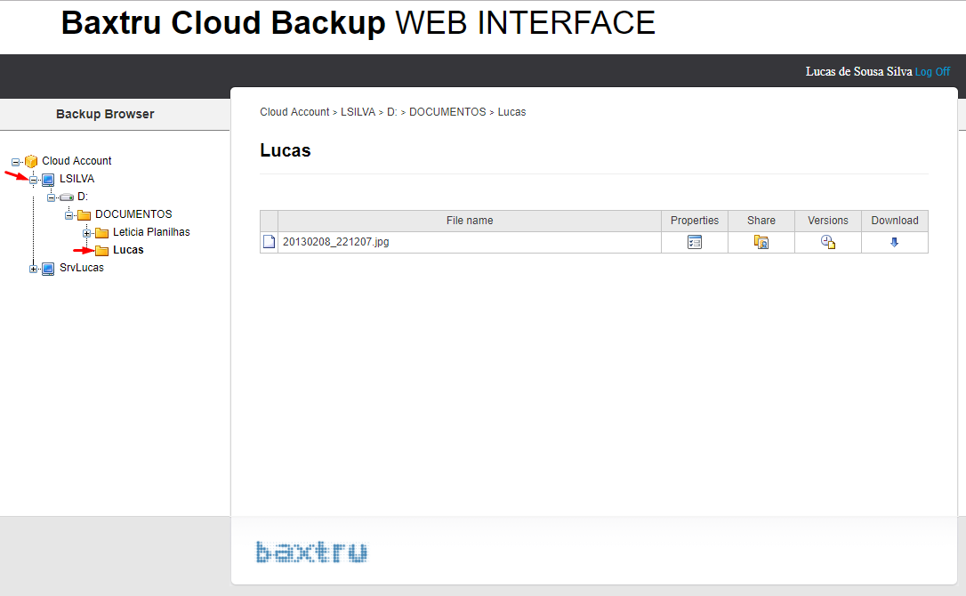Go to LSILVA in breadcrumb
Image resolution: width=966 pixels, height=596 pixels.
(358, 111)
